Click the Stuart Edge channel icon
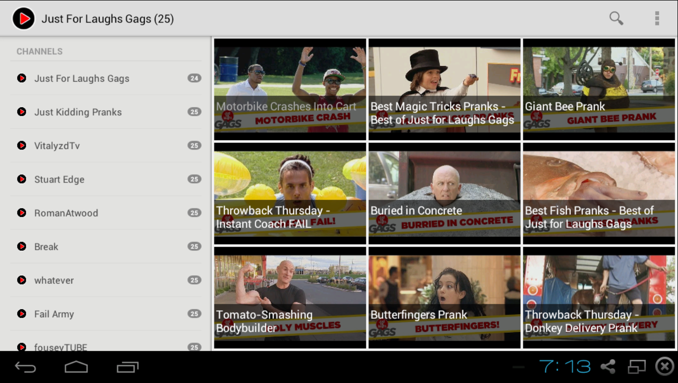This screenshot has height=383, width=678. click(21, 179)
